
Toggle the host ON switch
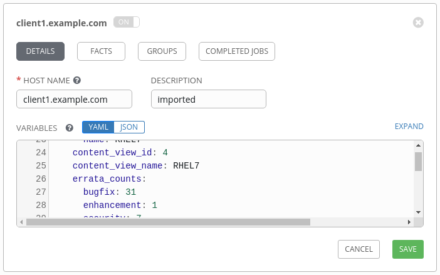126,22
